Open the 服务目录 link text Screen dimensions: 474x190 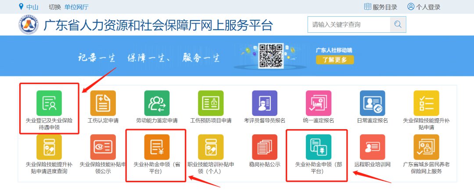click(x=385, y=7)
